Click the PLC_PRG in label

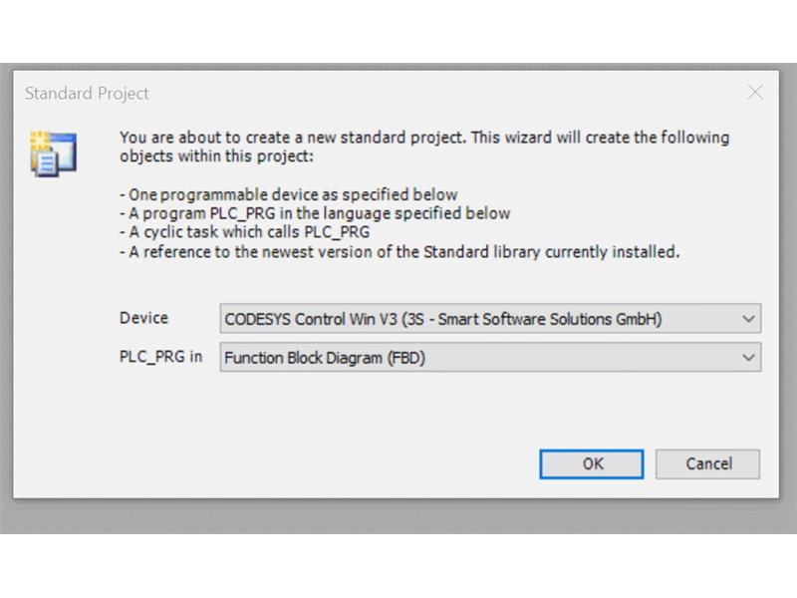[160, 357]
